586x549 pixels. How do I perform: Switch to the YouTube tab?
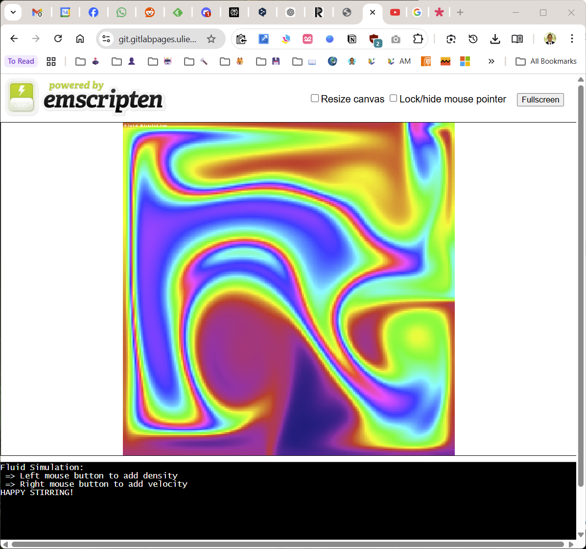pyautogui.click(x=395, y=13)
